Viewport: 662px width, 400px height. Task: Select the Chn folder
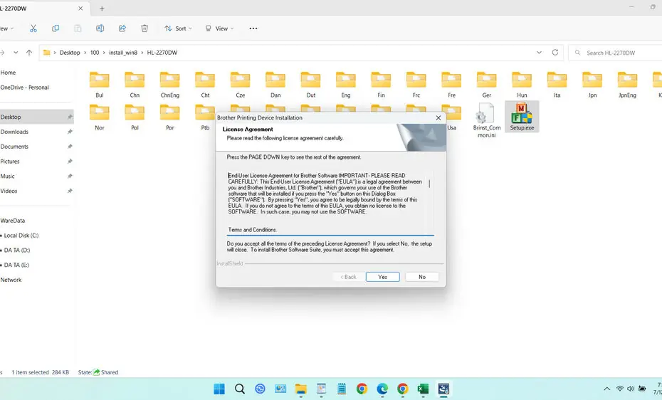point(135,85)
